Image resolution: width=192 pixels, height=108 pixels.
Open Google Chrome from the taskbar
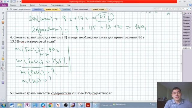(50, 105)
